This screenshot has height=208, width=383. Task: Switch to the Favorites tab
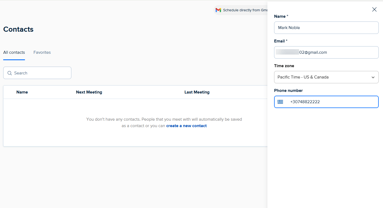tap(42, 52)
